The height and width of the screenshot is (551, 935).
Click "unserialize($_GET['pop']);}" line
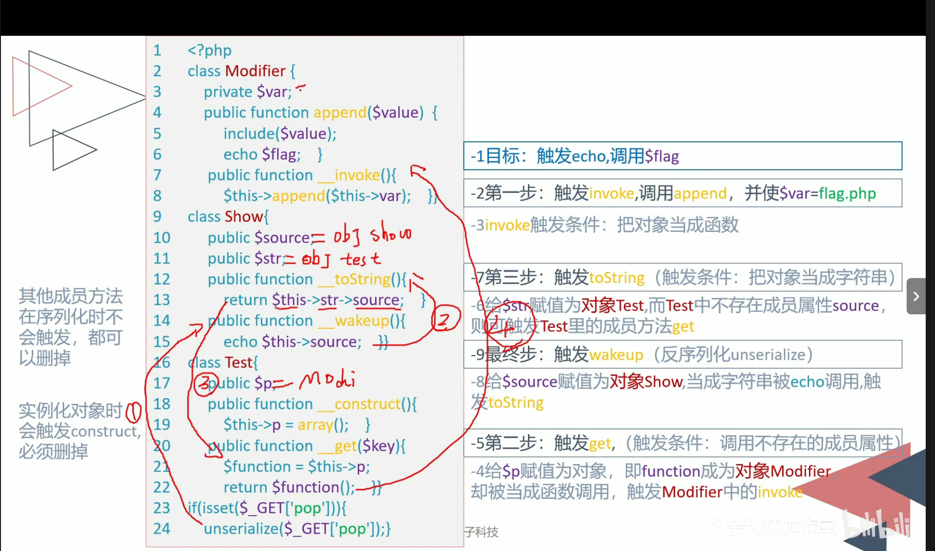[x=297, y=529]
